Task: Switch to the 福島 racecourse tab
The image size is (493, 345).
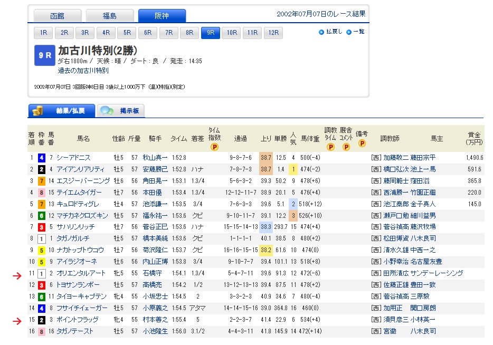Action: pos(109,16)
